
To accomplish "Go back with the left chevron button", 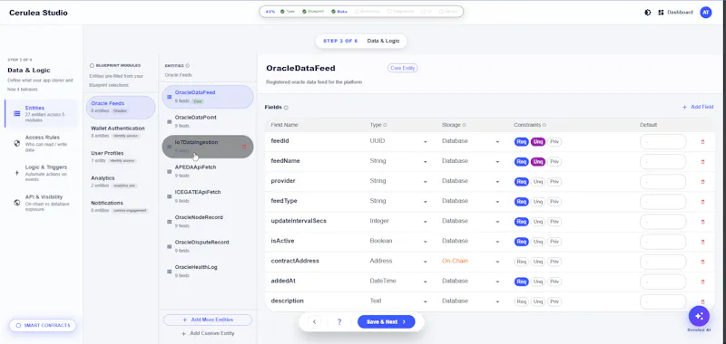I will click(x=314, y=322).
